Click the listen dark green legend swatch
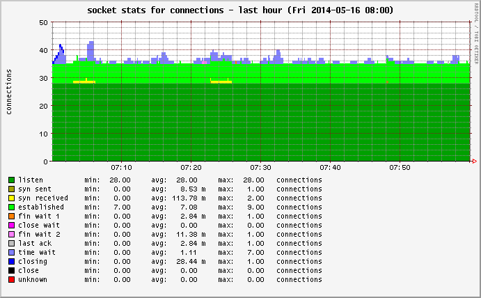 point(11,180)
